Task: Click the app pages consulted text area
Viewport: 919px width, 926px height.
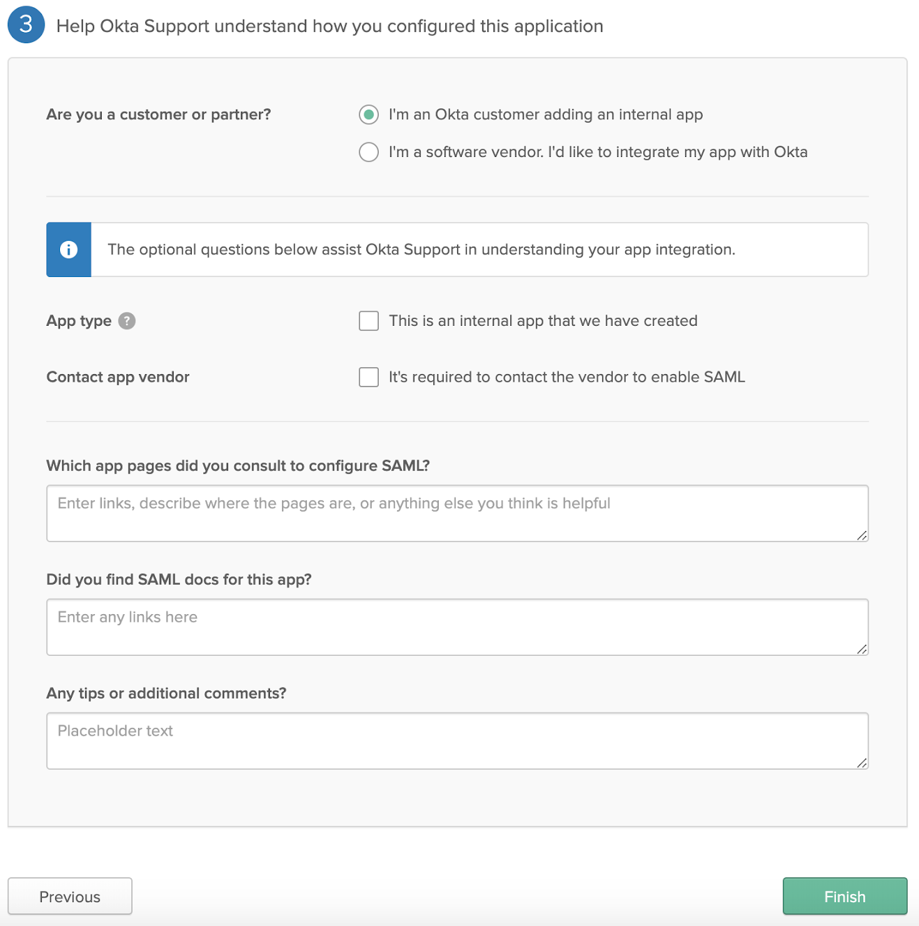Action: (x=457, y=513)
